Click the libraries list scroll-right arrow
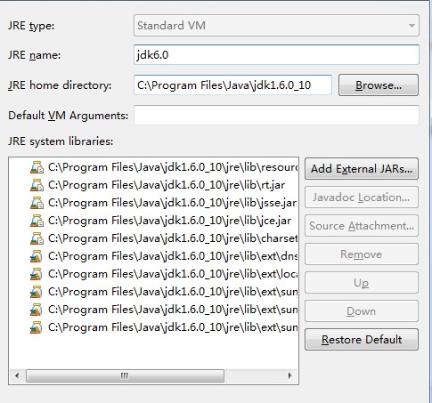The width and height of the screenshot is (432, 403). click(x=290, y=375)
